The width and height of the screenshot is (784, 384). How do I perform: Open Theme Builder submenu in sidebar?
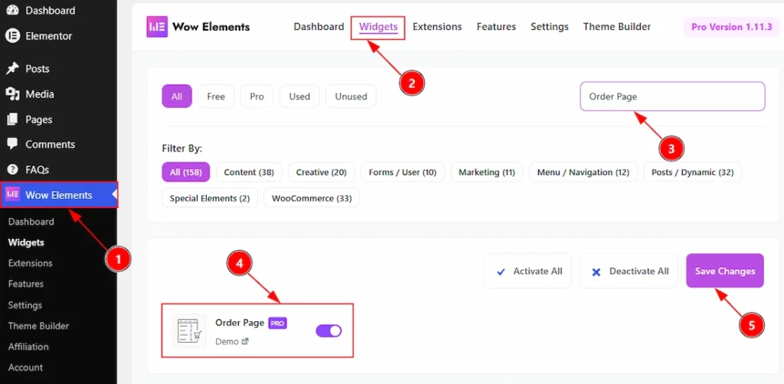(38, 326)
